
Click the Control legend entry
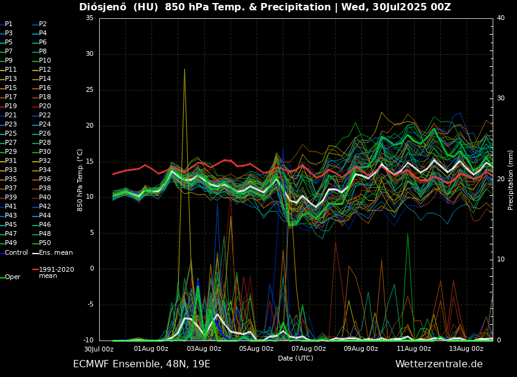16,252
